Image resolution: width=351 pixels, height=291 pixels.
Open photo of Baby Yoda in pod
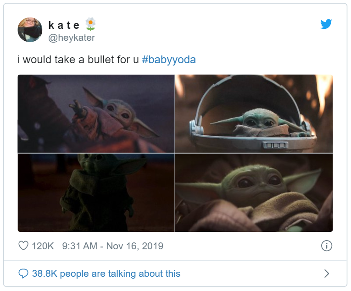254,113
